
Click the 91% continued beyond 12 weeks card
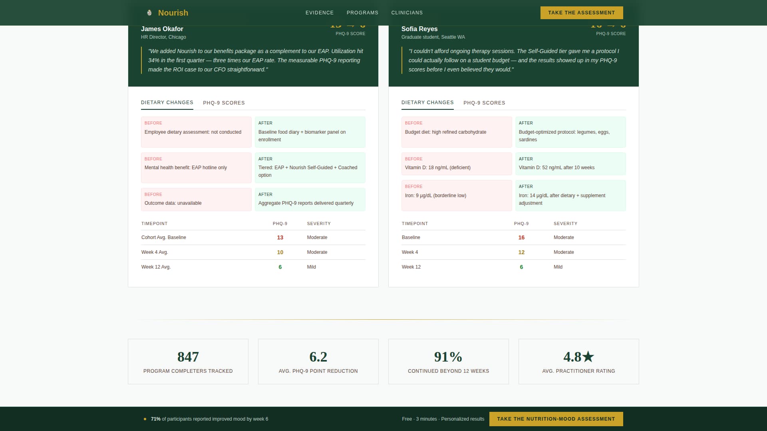(449, 362)
